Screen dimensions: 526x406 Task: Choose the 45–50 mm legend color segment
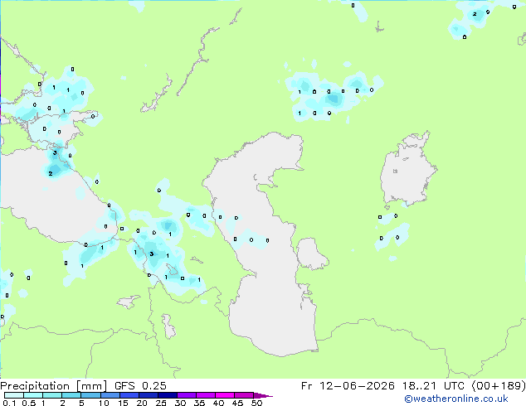244,395
